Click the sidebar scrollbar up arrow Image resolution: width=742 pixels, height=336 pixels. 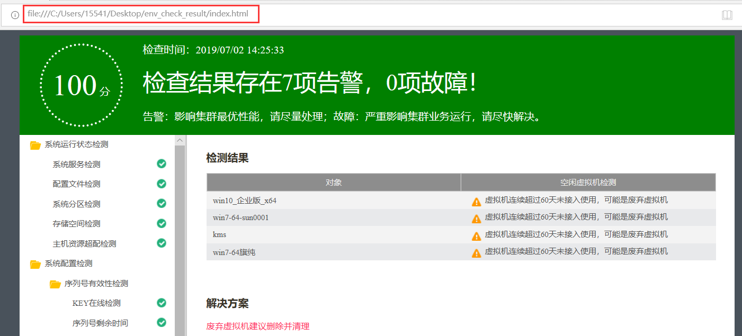[180, 140]
